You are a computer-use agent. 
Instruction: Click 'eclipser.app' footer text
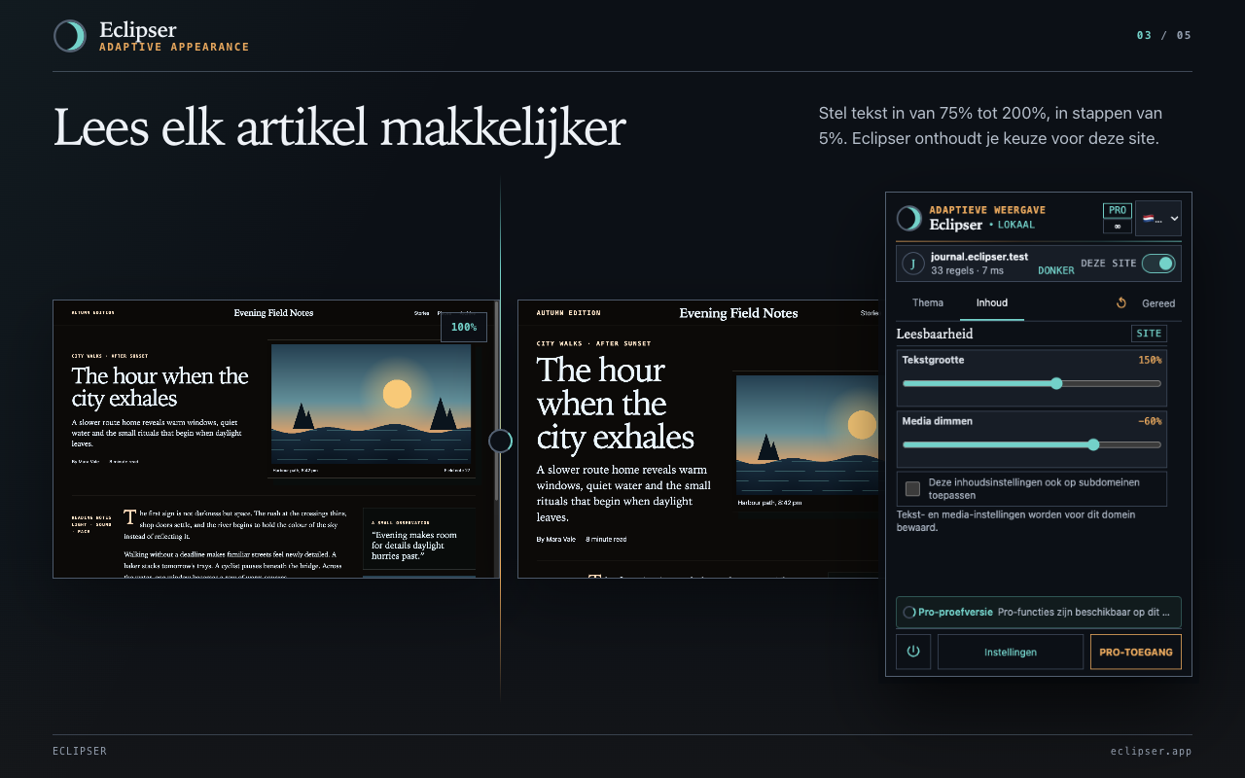point(1152,751)
